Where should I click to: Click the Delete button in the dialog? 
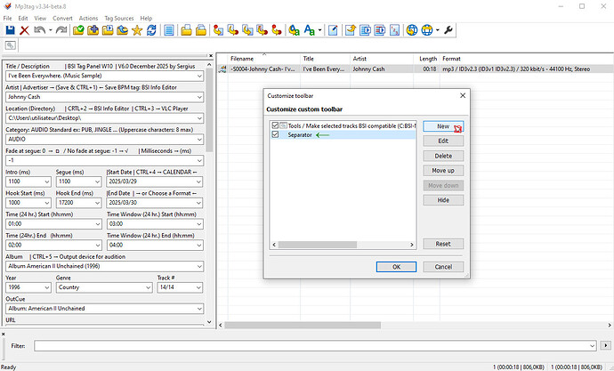(x=443, y=156)
